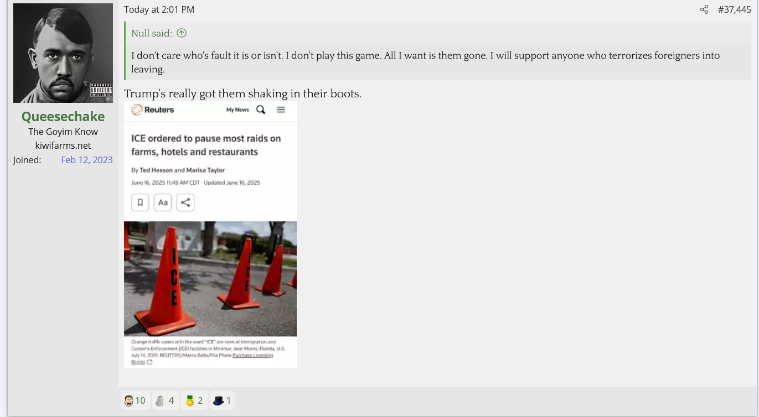The width and height of the screenshot is (759, 417).
Task: Enlarge the orange ICE traffic cones photo
Action: (x=210, y=279)
